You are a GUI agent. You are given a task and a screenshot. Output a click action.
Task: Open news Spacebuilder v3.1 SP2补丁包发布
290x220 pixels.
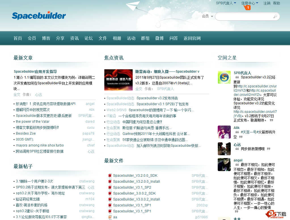162,104
